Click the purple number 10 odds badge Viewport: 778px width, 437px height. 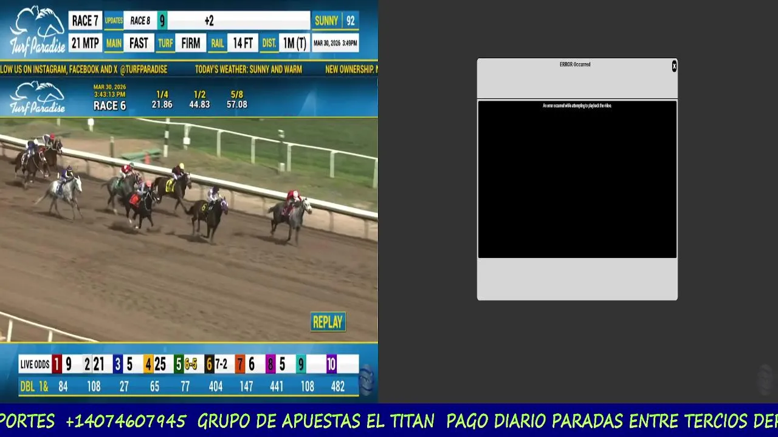(x=331, y=364)
